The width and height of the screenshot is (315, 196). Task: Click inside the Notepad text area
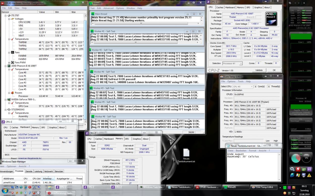pyautogui.click(x=252, y=167)
